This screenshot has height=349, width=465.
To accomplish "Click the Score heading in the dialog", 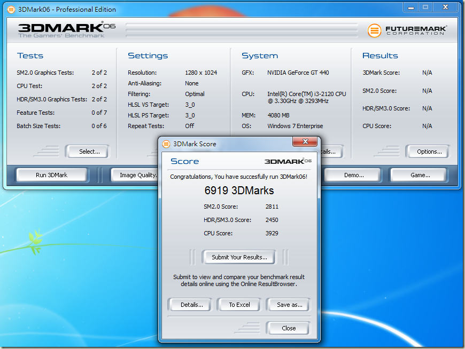I will tap(185, 161).
